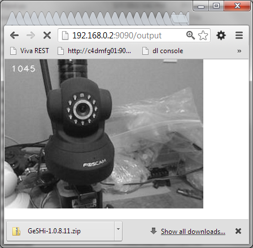
Task: Go forward using the forward arrow
Action: tap(30, 35)
